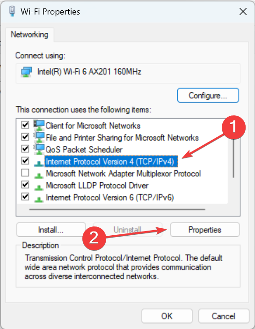
Task: Switch to the Networking tab
Action: [x=29, y=34]
